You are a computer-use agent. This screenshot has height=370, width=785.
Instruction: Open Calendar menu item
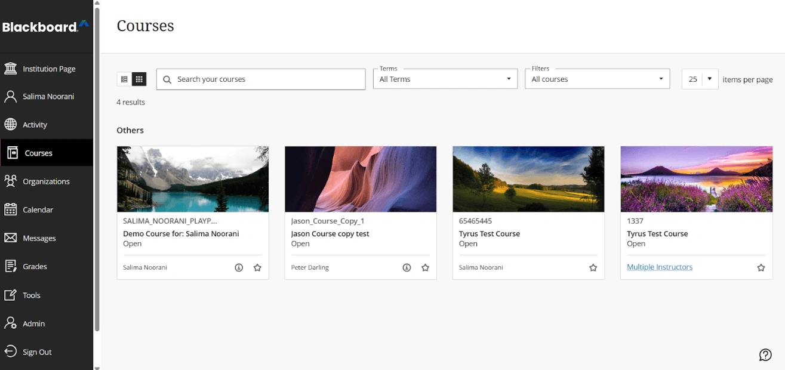click(x=38, y=210)
